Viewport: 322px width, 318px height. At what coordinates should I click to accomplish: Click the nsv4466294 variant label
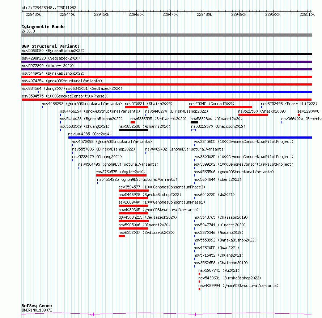coord(100,111)
